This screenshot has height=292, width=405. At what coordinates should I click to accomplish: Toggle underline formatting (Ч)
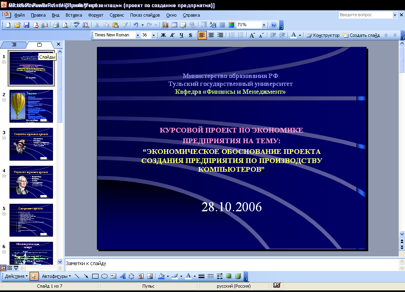pos(181,35)
